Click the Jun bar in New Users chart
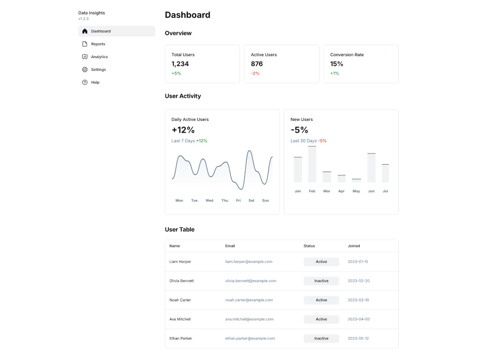 coord(372,168)
